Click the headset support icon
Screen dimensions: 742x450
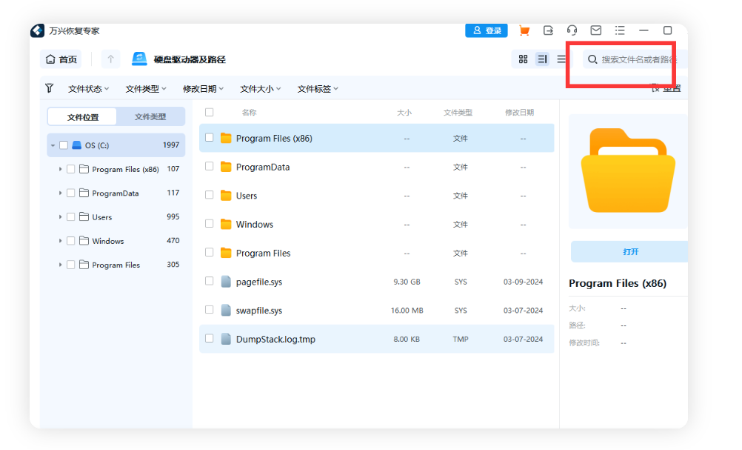(x=572, y=30)
